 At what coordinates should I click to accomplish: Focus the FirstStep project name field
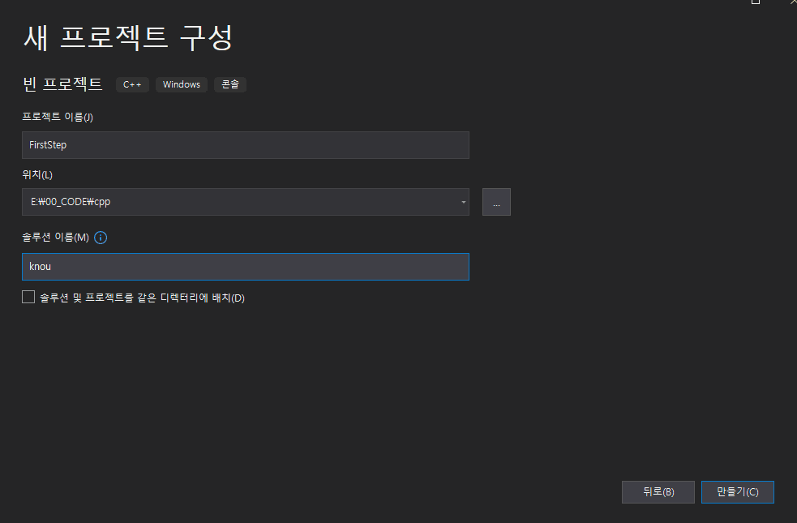[245, 145]
